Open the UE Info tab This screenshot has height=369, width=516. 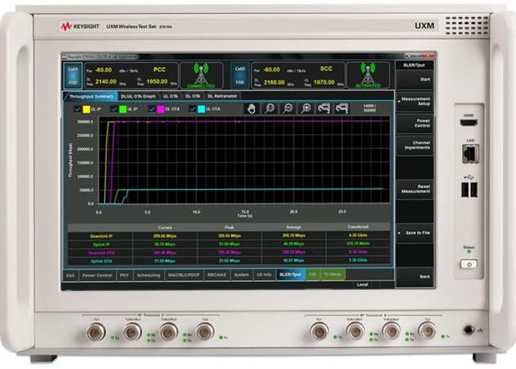click(264, 275)
